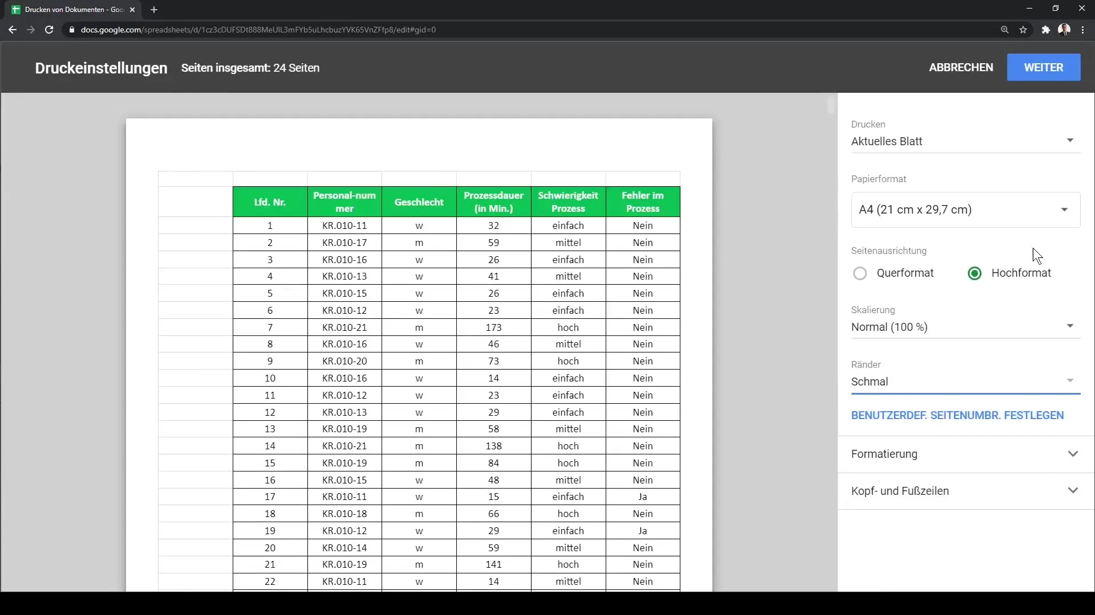Select the Querformat radio button
Viewport: 1095px width, 615px height.
[860, 273]
